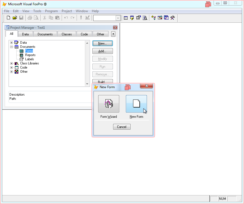Switch to the Data tab

(25, 34)
